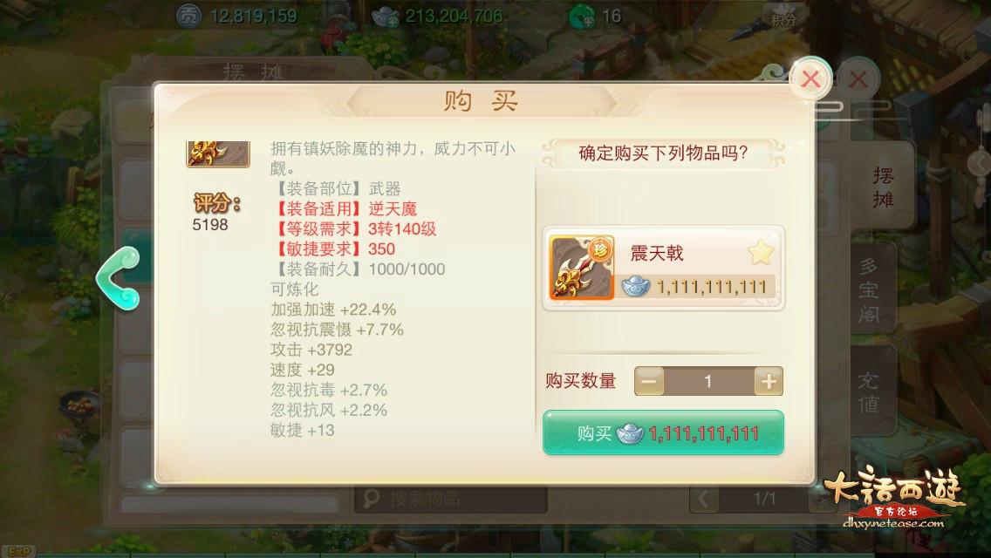Go to previous page arrow near 1/1
The image size is (991, 558).
pos(704,499)
